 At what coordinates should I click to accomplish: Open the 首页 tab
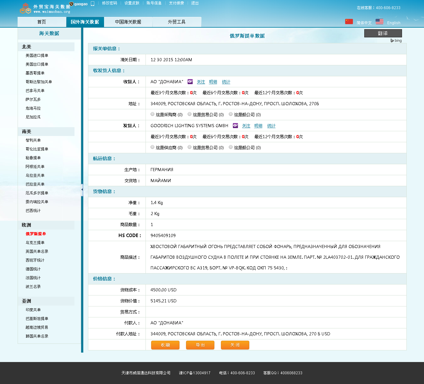(x=42, y=22)
